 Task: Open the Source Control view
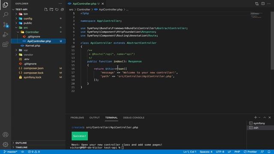(x=6, y=25)
